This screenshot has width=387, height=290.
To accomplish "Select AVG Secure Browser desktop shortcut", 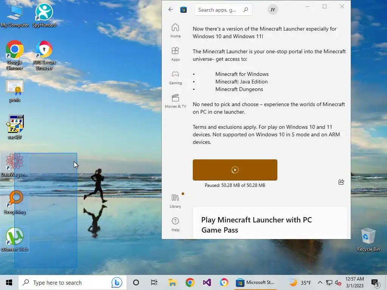I will [x=44, y=55].
